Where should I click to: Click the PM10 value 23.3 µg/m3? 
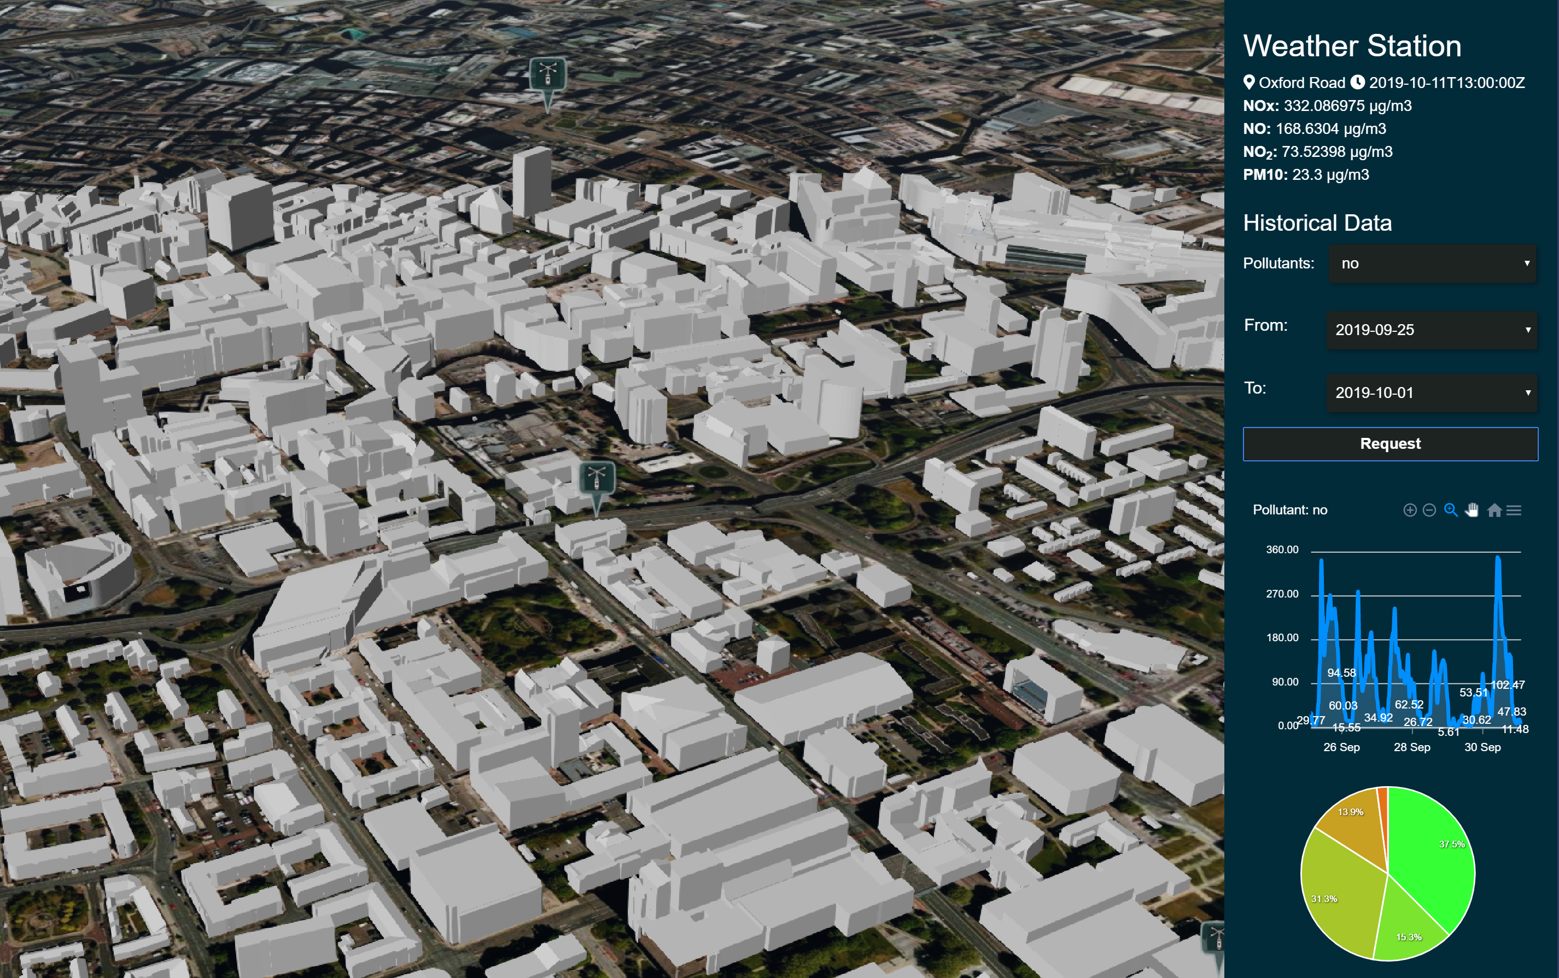click(1330, 174)
